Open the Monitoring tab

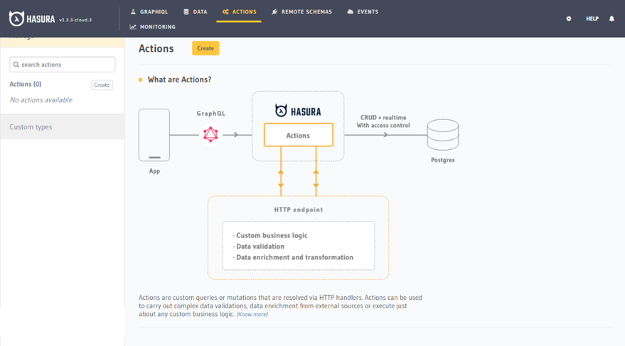pyautogui.click(x=153, y=27)
